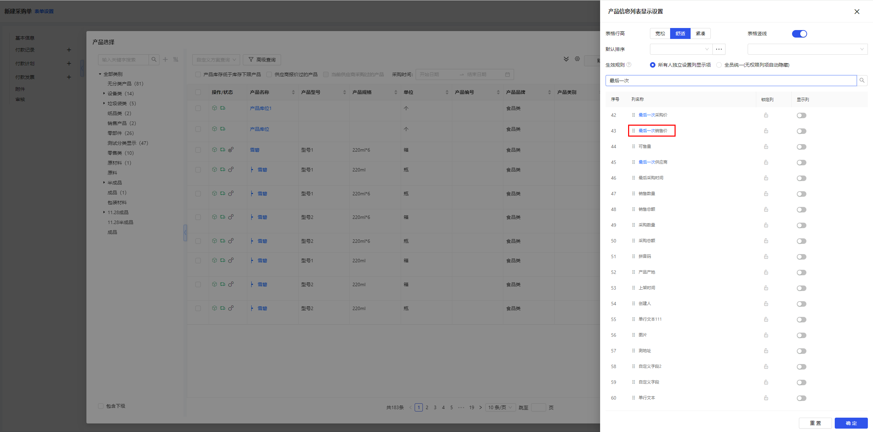
Task: Select 宽松 row height option
Action: [660, 33]
